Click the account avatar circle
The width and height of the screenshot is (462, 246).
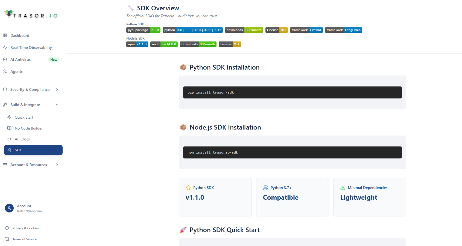point(9,208)
